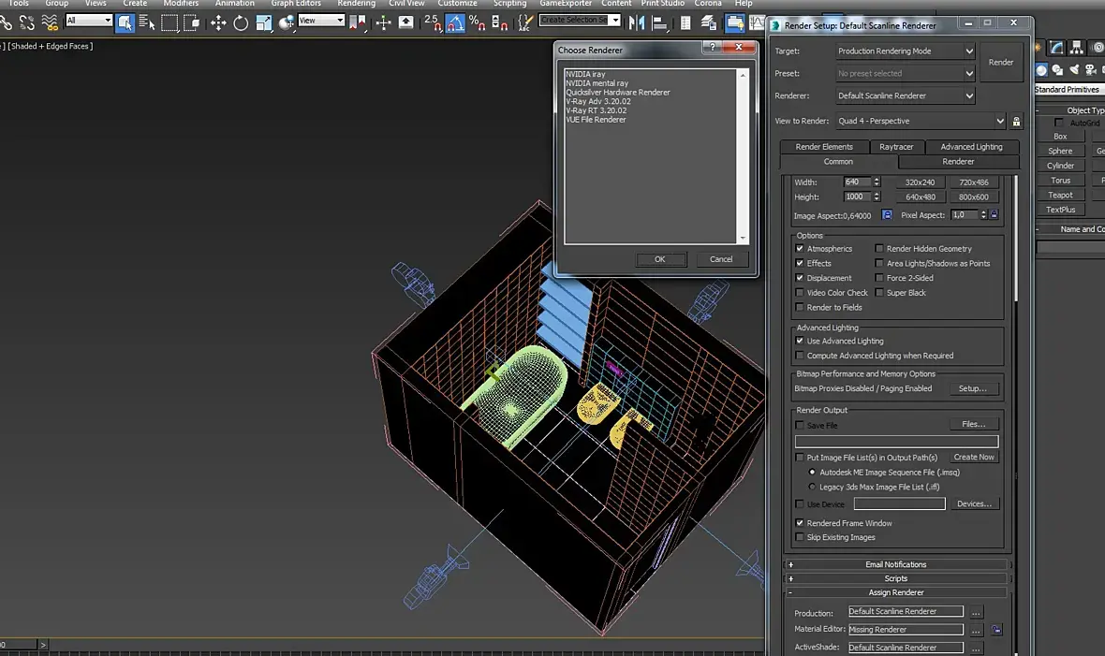Open the Rendering menu
The image size is (1105, 656).
356,4
